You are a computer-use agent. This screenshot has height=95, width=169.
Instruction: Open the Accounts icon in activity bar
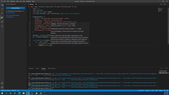coord(2,83)
